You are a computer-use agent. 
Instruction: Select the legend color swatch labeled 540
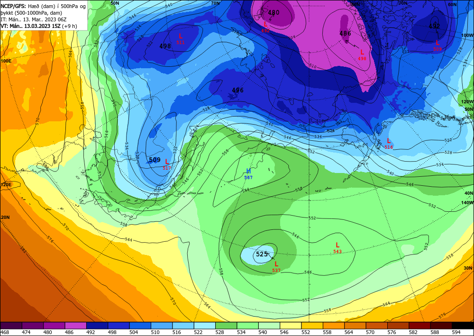tap(269, 326)
